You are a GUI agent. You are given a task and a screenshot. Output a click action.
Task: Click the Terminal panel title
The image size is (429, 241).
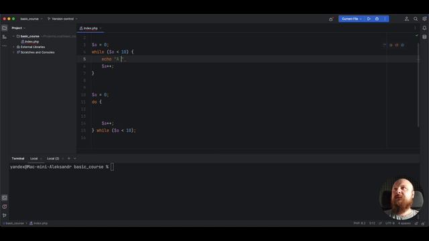18,159
